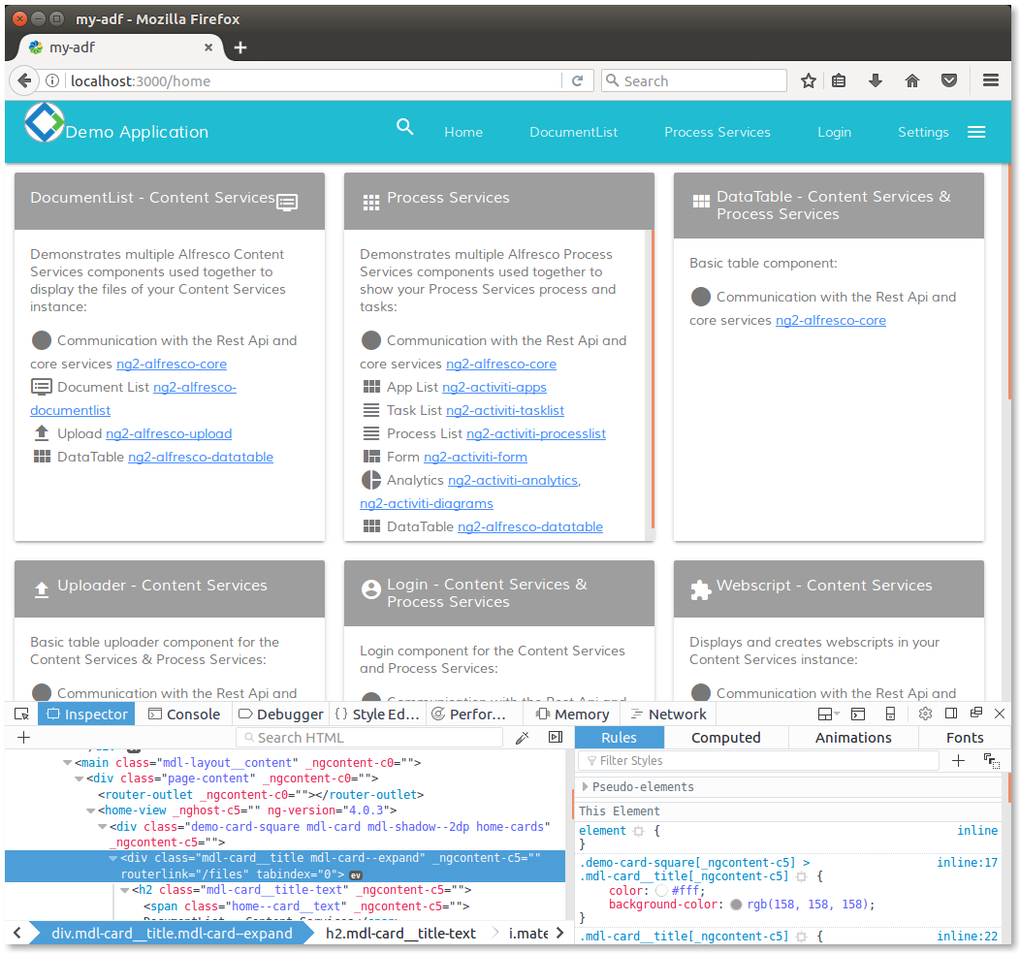
Task: Close the my-adf browser tab
Action: [x=208, y=48]
